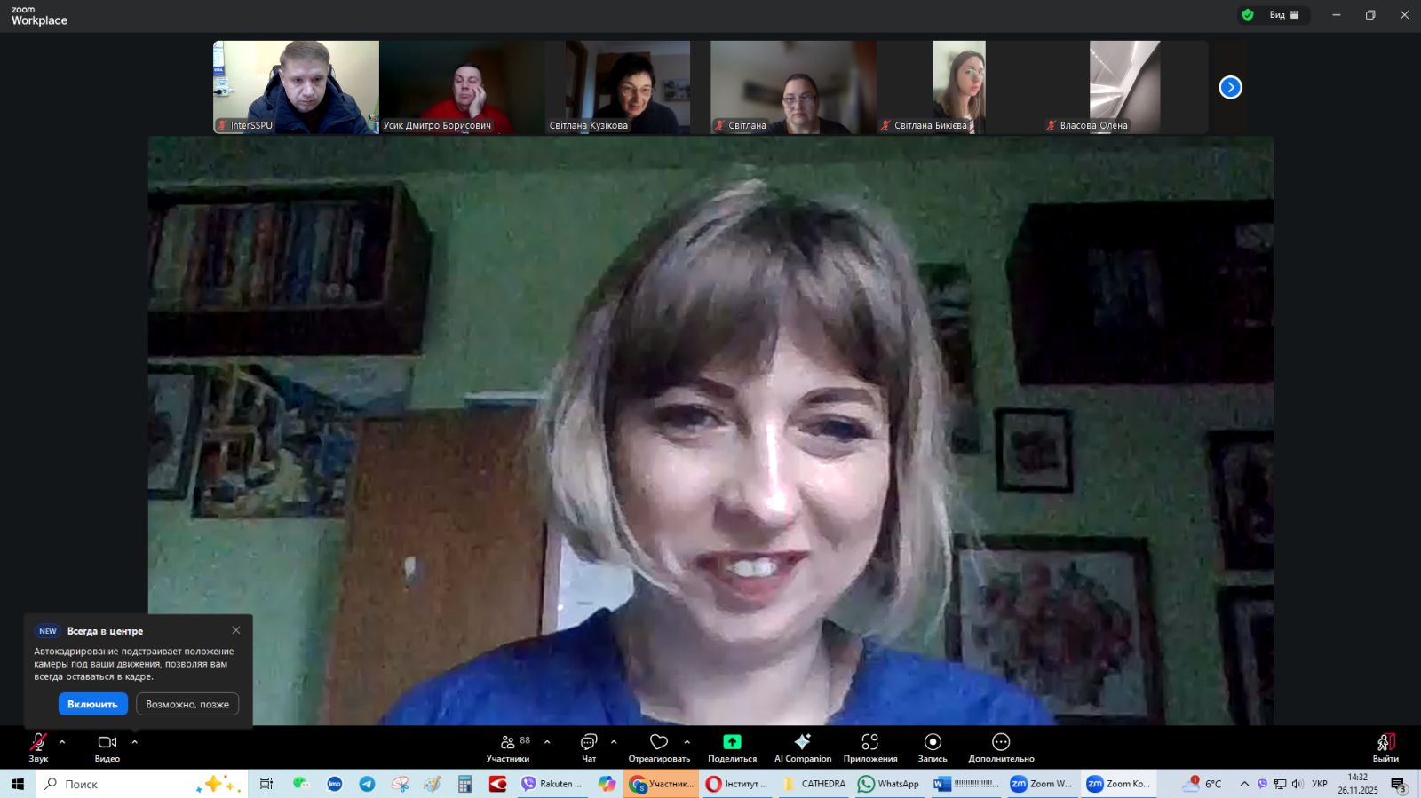1421x798 pixels.
Task: Open WhatsApp from the taskbar
Action: pos(888,784)
